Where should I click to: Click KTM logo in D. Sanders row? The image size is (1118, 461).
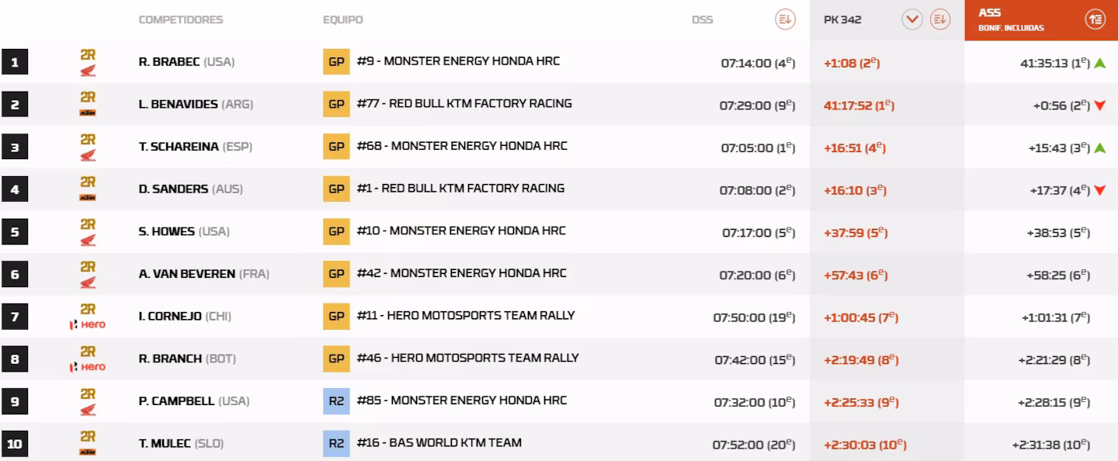(x=88, y=198)
